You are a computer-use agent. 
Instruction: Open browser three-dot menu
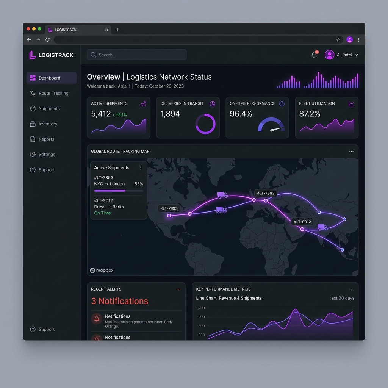click(359, 39)
